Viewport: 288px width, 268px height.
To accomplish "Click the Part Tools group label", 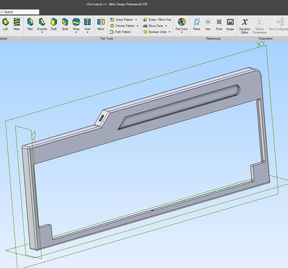I will [107, 39].
